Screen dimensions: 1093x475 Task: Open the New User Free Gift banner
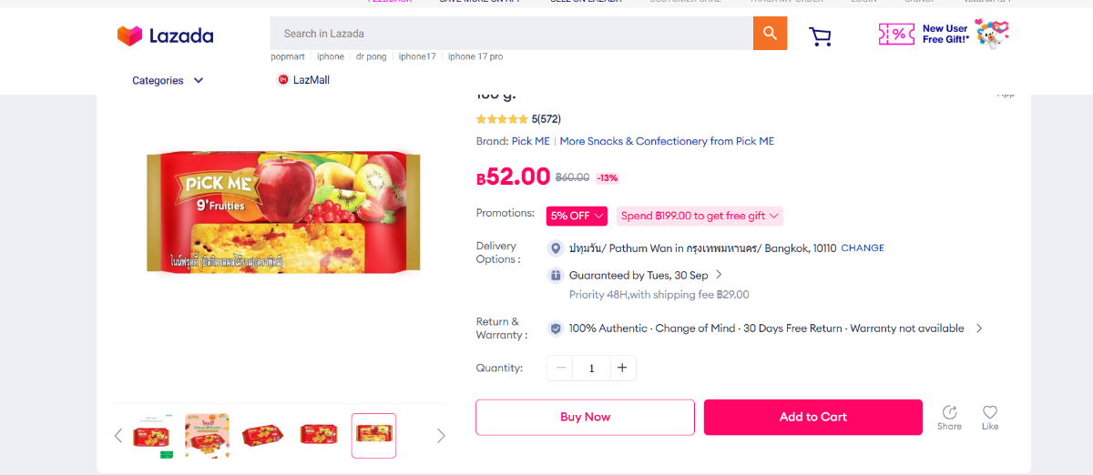(943, 35)
